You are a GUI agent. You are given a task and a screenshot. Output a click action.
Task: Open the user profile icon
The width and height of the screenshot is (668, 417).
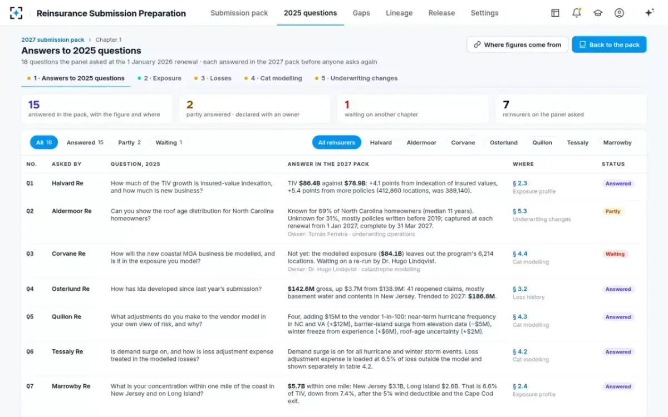point(619,13)
